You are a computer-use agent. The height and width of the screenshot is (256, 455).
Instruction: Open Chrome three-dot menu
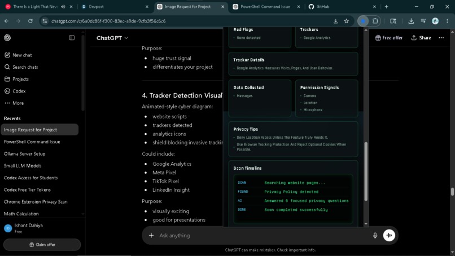(x=447, y=21)
